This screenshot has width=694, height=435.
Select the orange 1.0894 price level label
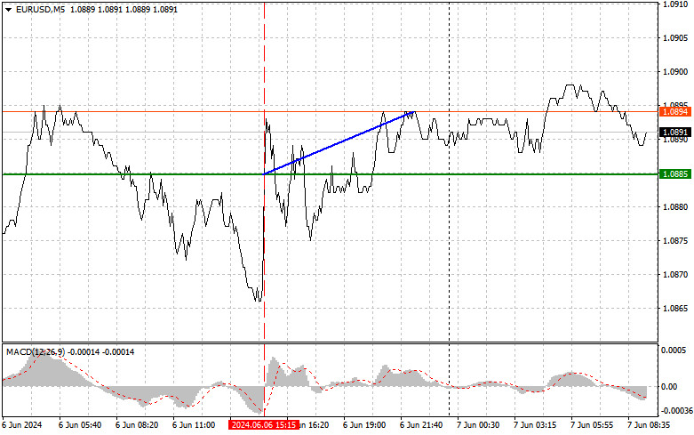click(x=675, y=111)
